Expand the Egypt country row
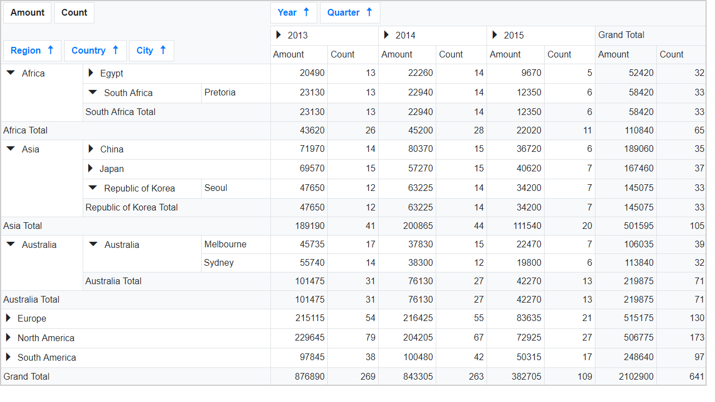 coord(91,73)
